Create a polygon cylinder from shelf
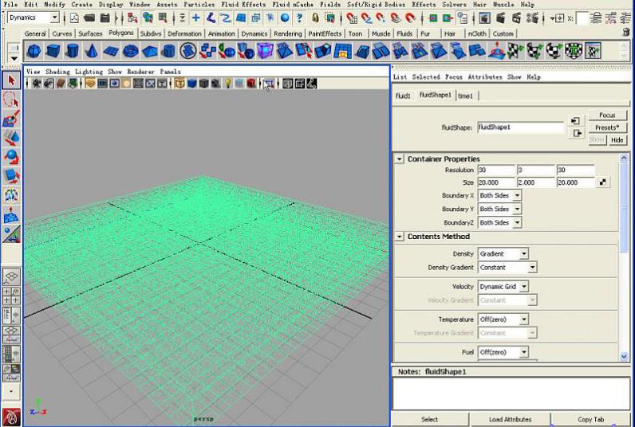The image size is (635, 427). point(73,51)
